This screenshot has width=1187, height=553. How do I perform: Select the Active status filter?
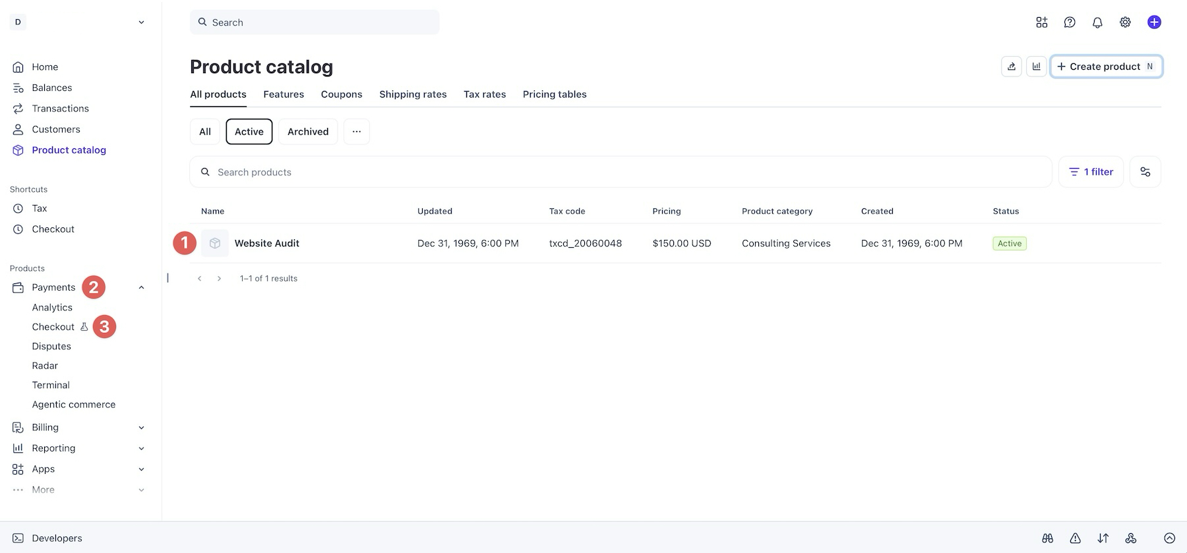point(249,132)
